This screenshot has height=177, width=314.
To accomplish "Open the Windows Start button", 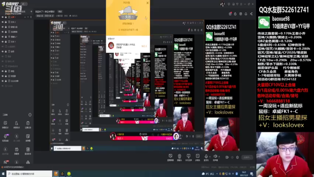I will [x=3, y=173].
